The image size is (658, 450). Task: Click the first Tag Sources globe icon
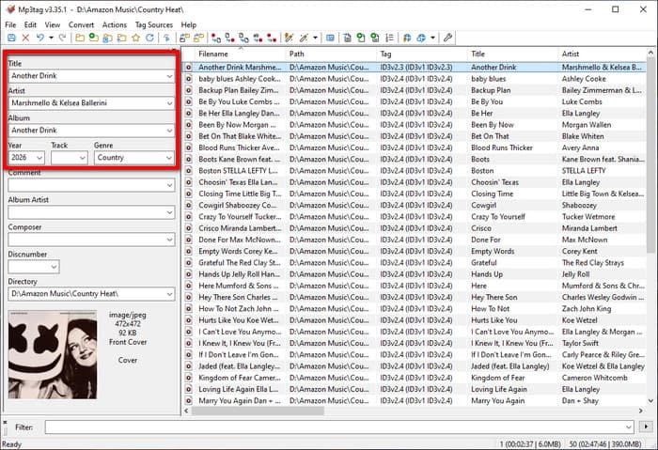[407, 38]
